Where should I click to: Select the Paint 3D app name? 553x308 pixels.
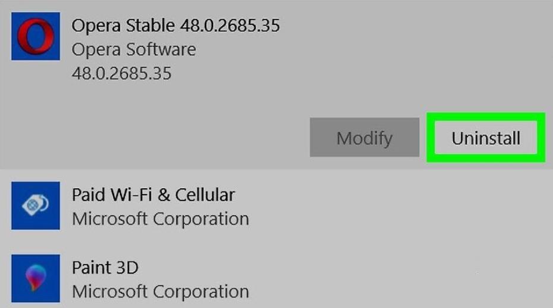tap(105, 268)
